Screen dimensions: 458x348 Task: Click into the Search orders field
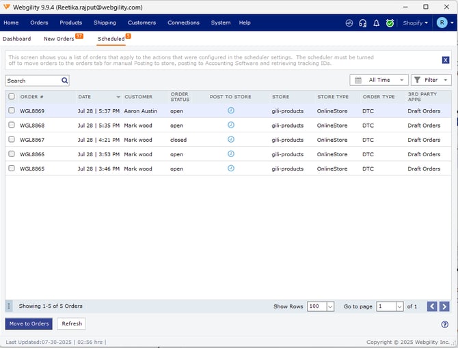(x=33, y=81)
